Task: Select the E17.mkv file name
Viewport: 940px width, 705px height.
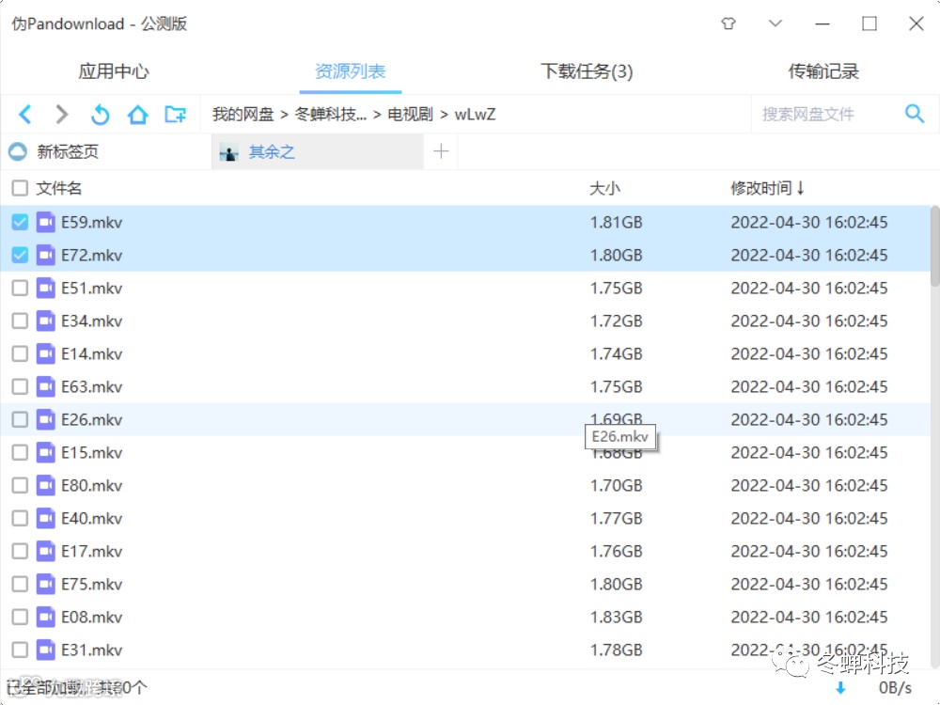Action: pyautogui.click(x=92, y=552)
